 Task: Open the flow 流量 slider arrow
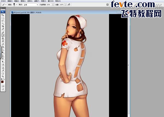click(65, 5)
